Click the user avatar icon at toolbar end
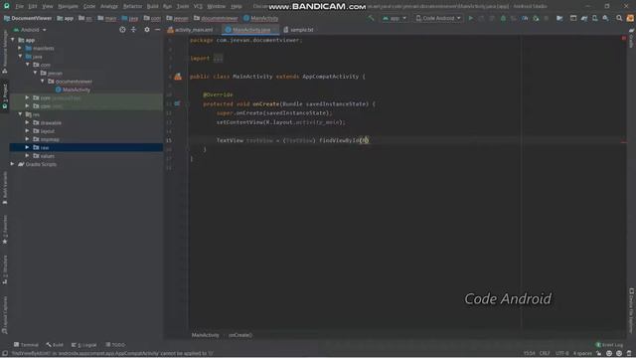The image size is (636, 358). [630, 18]
